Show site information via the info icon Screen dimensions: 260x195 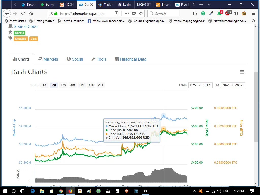point(51,14)
